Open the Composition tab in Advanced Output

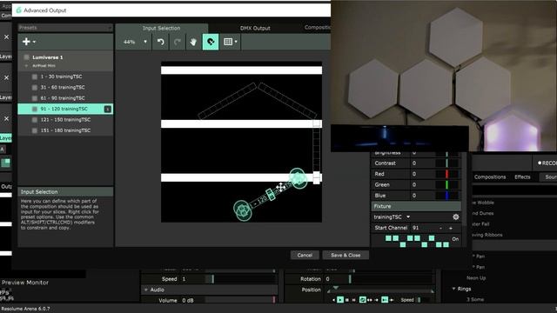click(318, 27)
